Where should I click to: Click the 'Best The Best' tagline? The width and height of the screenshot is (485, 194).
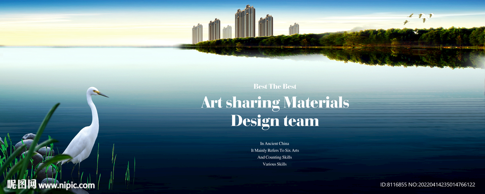275,87
